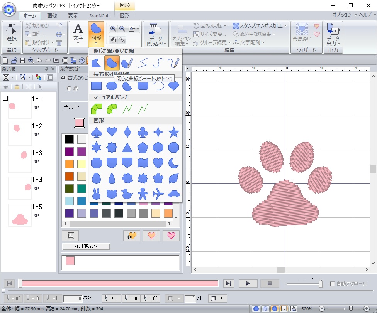The width and height of the screenshot is (377, 313).
Task: Open the ScanNCut ribbon tab
Action: tap(98, 15)
